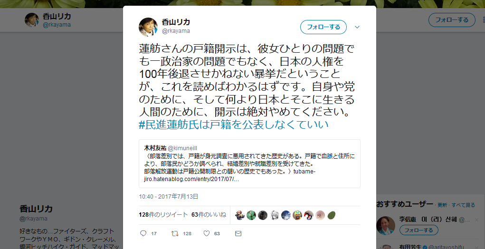
Task: Like the tweet with heart icon
Action: (x=207, y=233)
